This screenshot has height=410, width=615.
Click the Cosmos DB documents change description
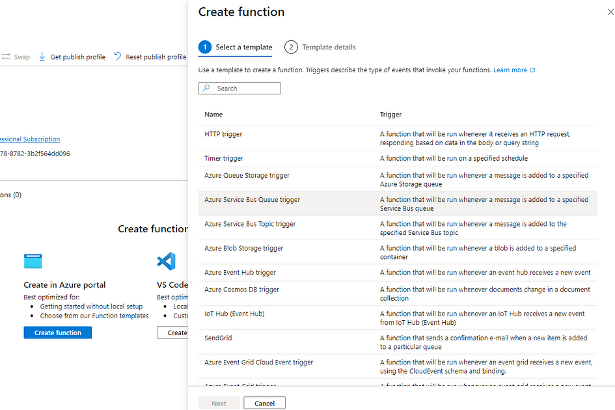(x=485, y=294)
